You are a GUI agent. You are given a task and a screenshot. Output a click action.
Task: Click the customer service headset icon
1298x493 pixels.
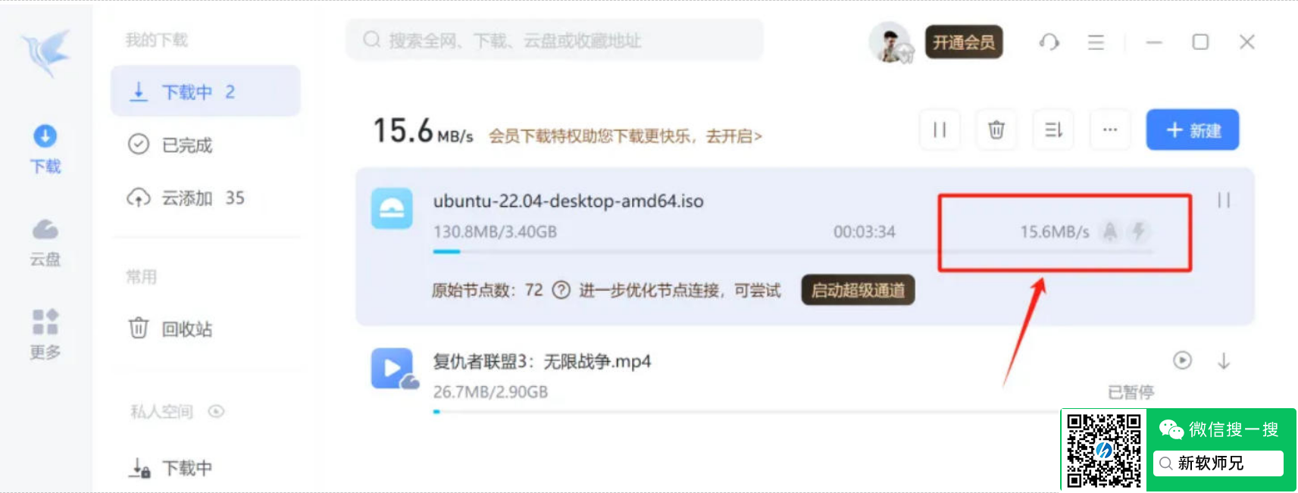pos(1049,42)
